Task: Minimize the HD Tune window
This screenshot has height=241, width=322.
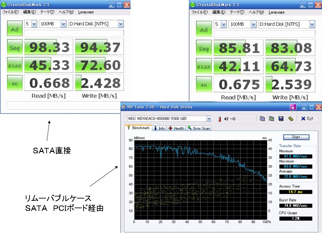Action: tap(304, 107)
